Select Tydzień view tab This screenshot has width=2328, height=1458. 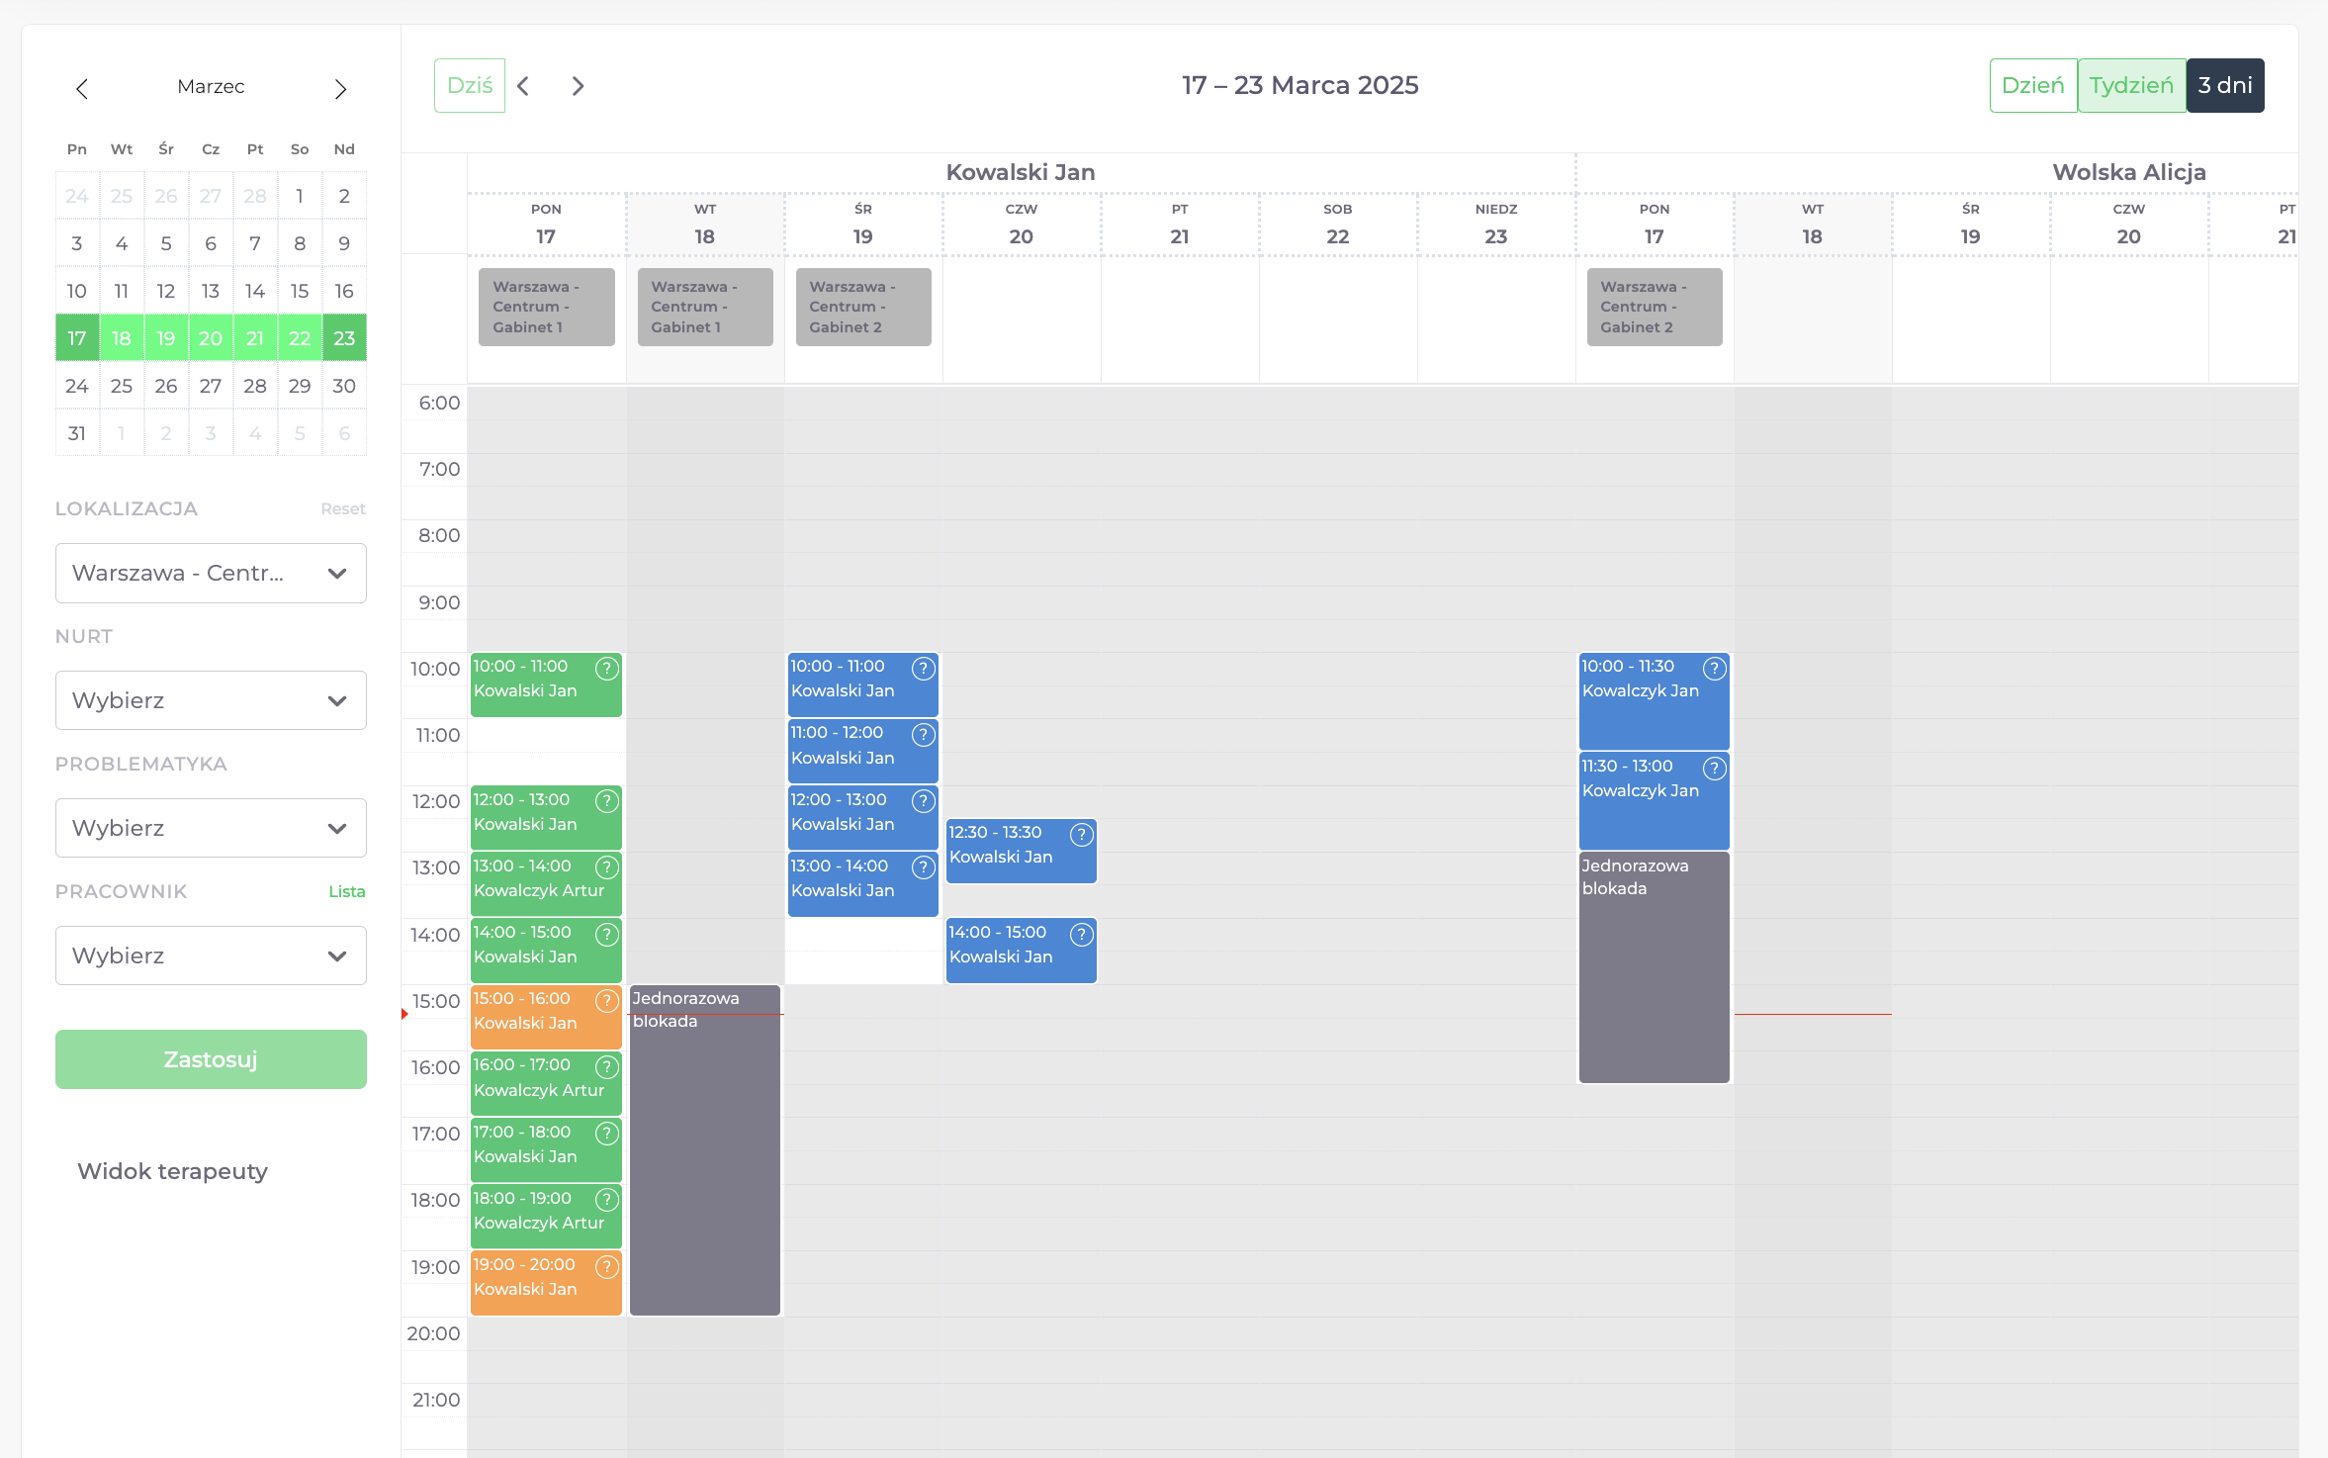tap(2131, 86)
